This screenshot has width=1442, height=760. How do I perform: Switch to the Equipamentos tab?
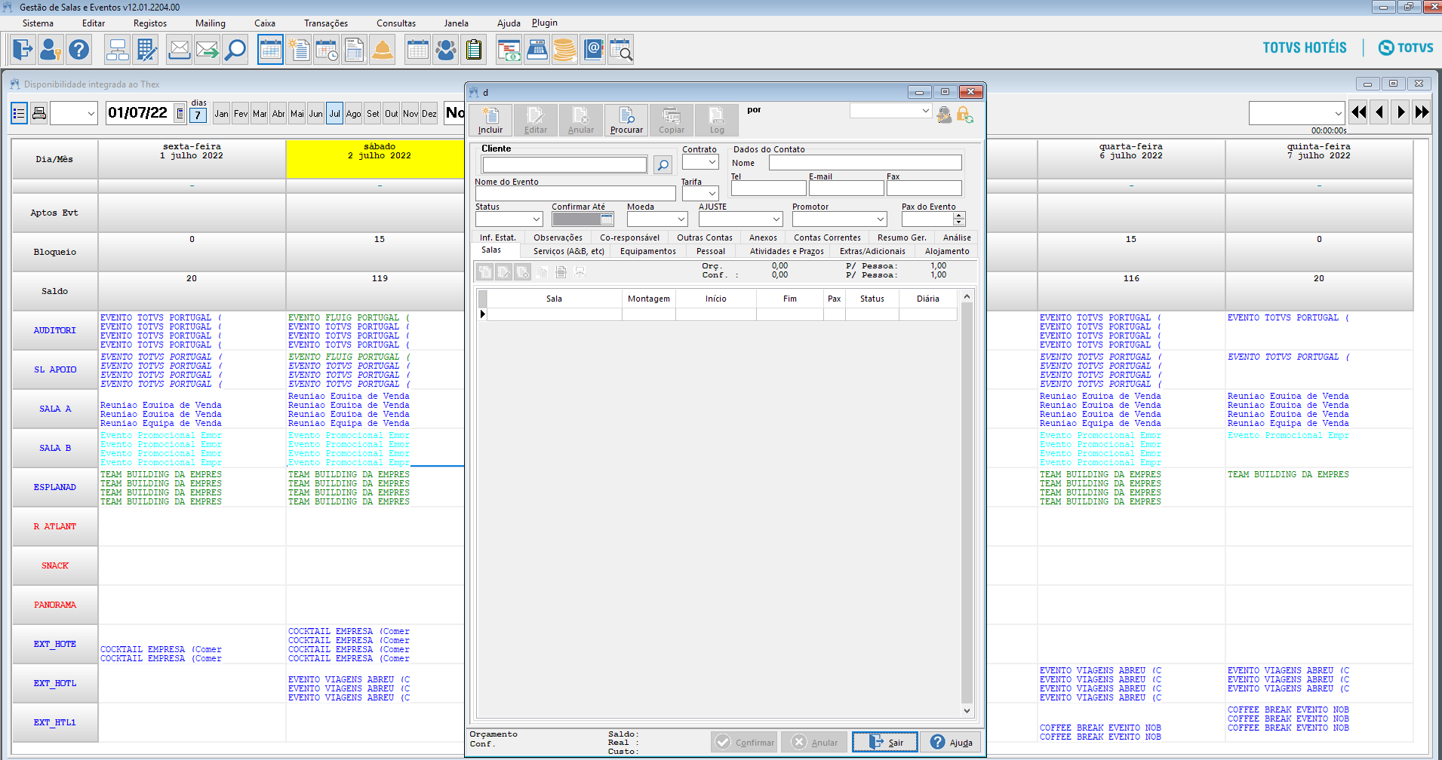[x=647, y=251]
